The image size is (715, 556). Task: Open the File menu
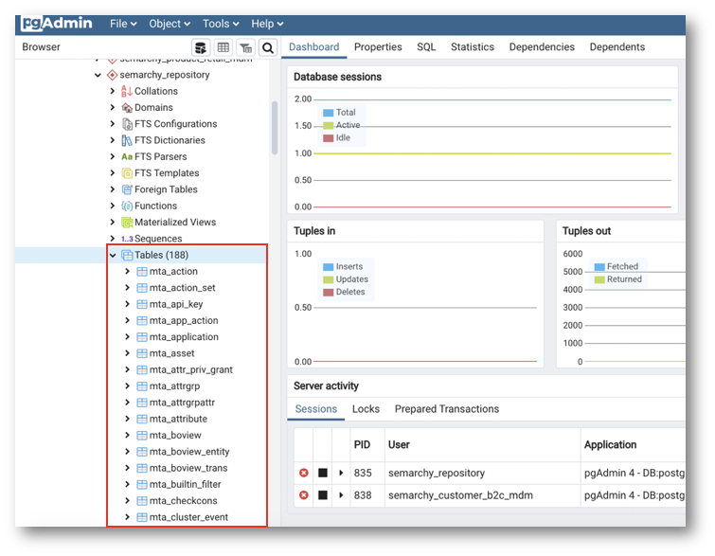tap(123, 24)
